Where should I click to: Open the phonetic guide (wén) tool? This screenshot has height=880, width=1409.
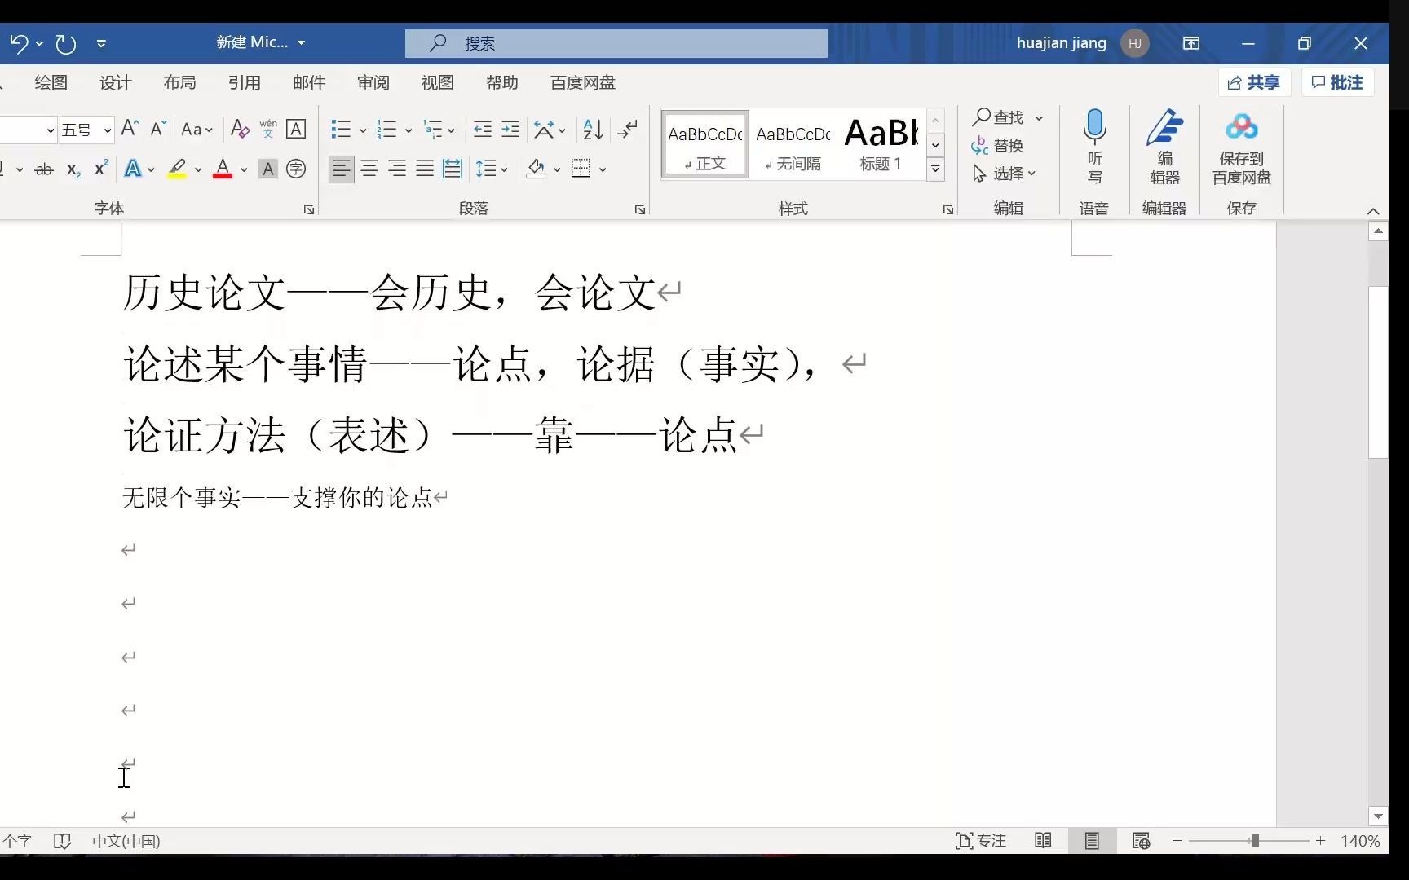click(268, 129)
